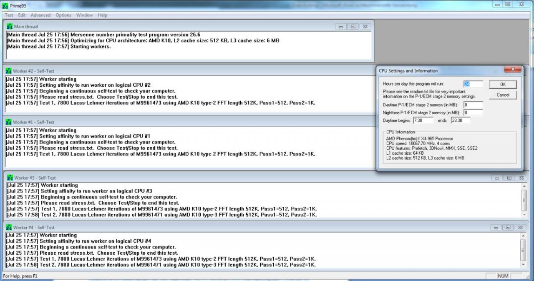
Task: Minimize the Main thread window
Action: (341, 27)
